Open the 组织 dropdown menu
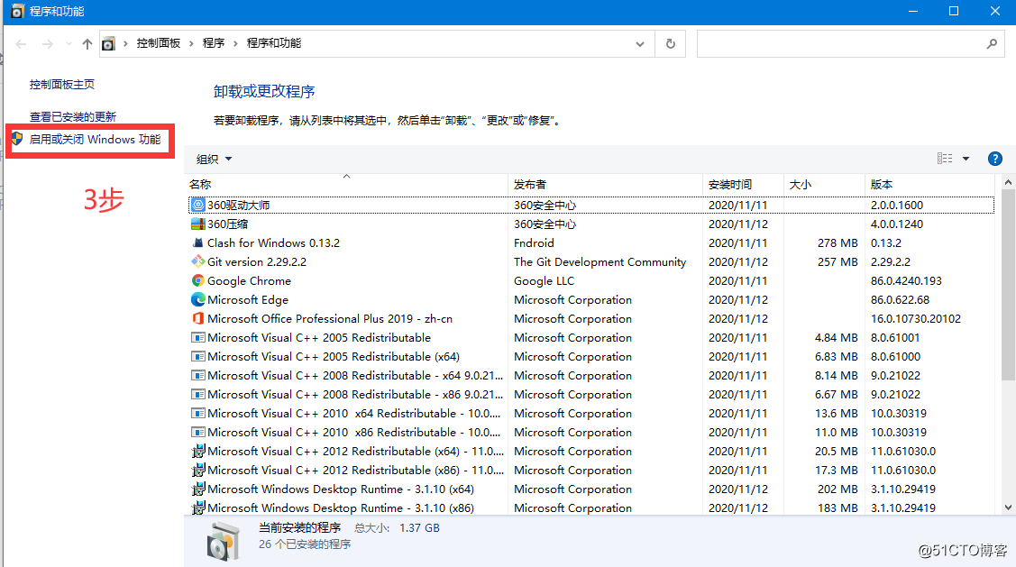The image size is (1016, 567). (214, 159)
